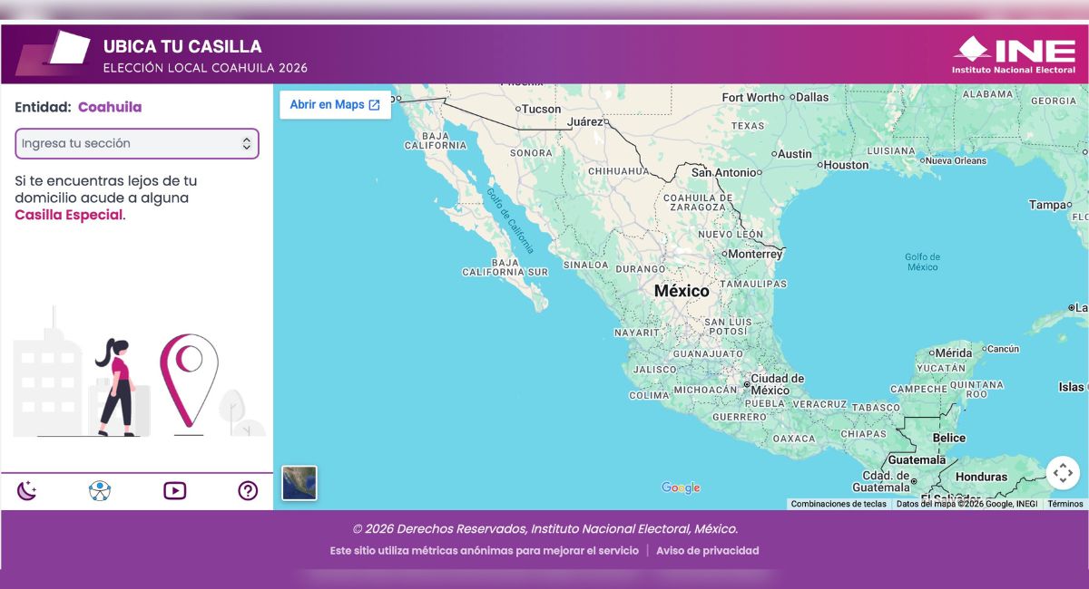Screen dimensions: 1089x589
Task: Click the Ingresa tu sección field
Action: pos(137,143)
